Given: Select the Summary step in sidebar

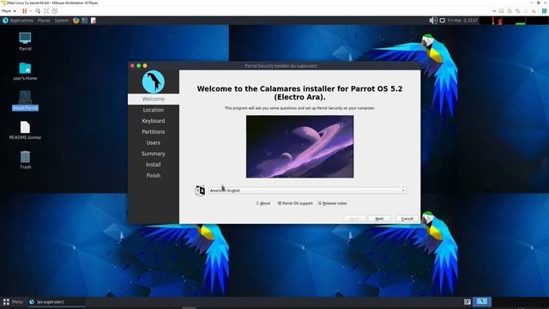Looking at the screenshot, I should 154,154.
